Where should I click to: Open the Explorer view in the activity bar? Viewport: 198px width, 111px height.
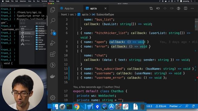tap(53, 10)
